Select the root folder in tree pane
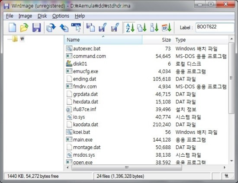This screenshot has height=183, width=238. point(15,39)
